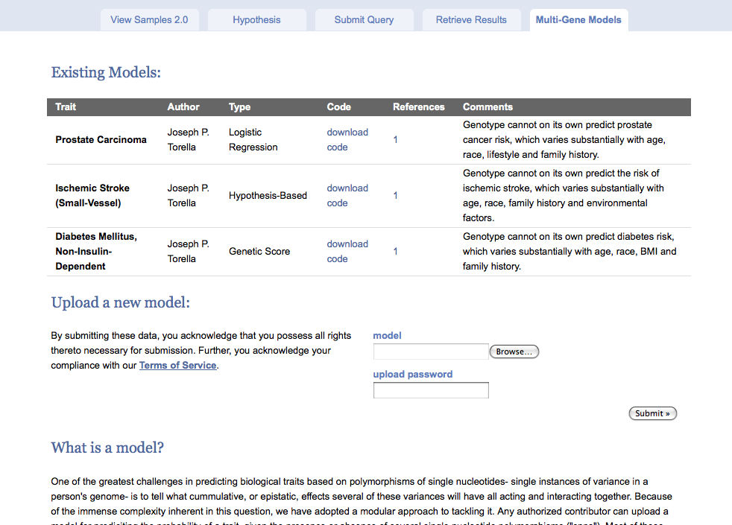Download code for Diabetes Mellitus model

(x=347, y=252)
